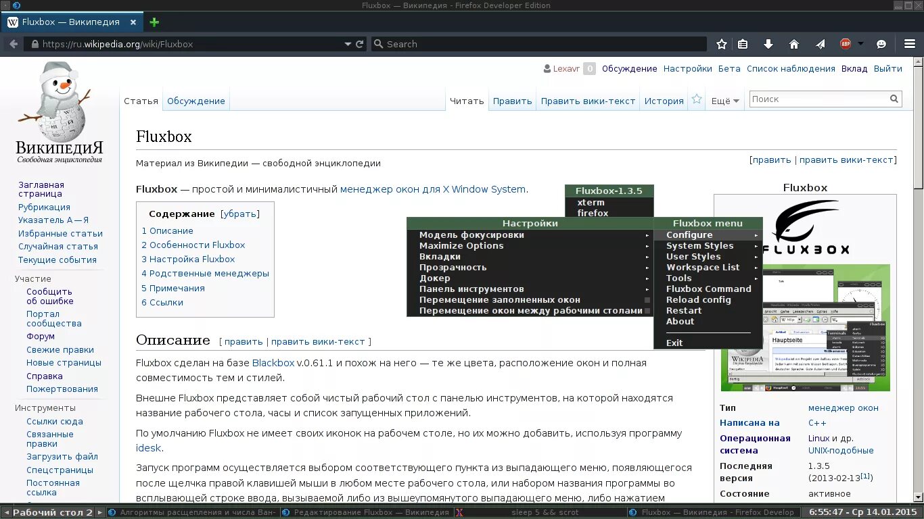This screenshot has width=924, height=519.
Task: Go back with the browser back arrow
Action: [14, 44]
